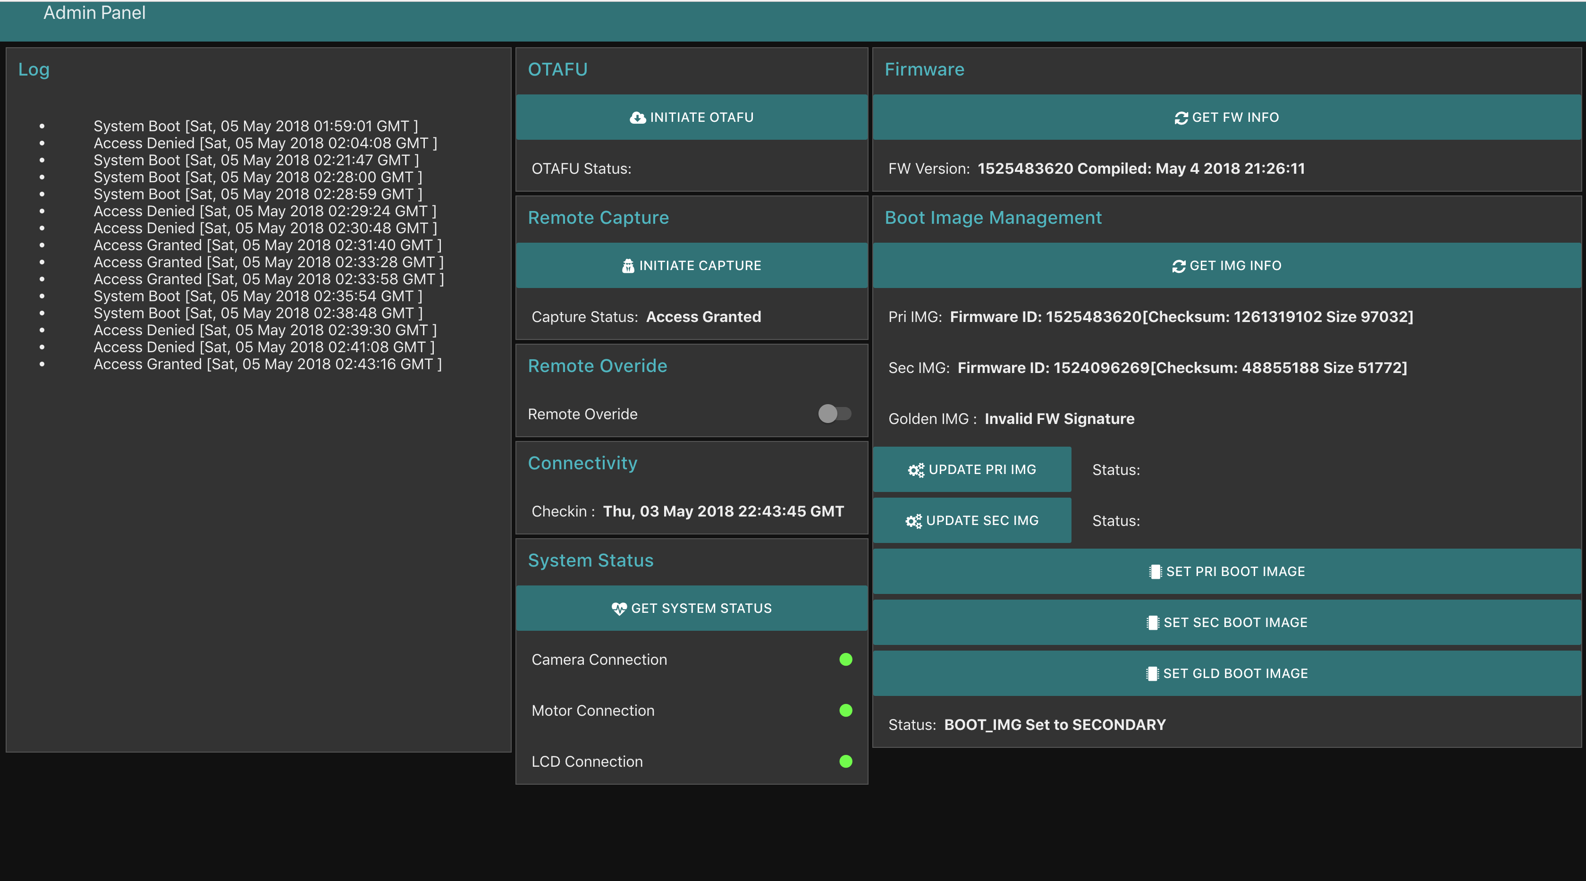Click the SET GLD BOOT IMAGE button label
This screenshot has width=1586, height=881.
tap(1236, 674)
